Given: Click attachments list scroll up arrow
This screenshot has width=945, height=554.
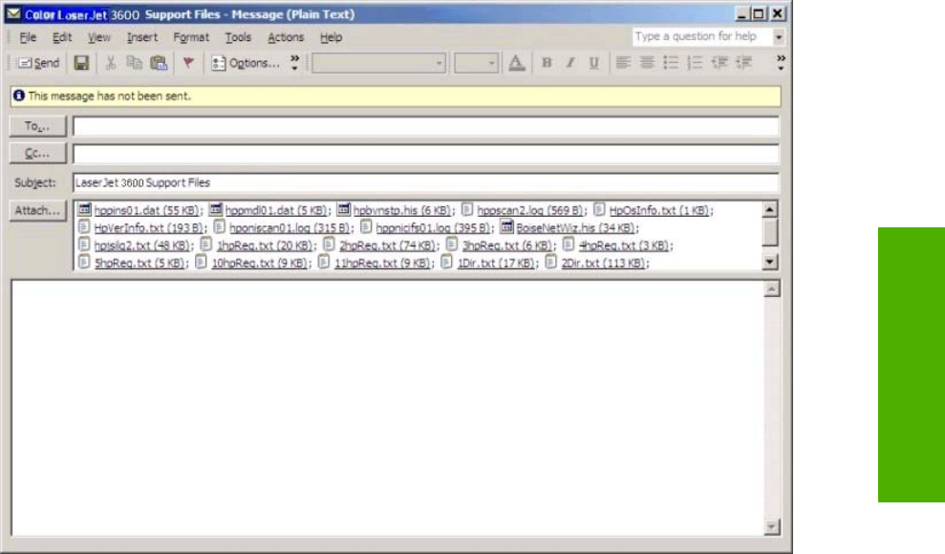Looking at the screenshot, I should coord(769,209).
